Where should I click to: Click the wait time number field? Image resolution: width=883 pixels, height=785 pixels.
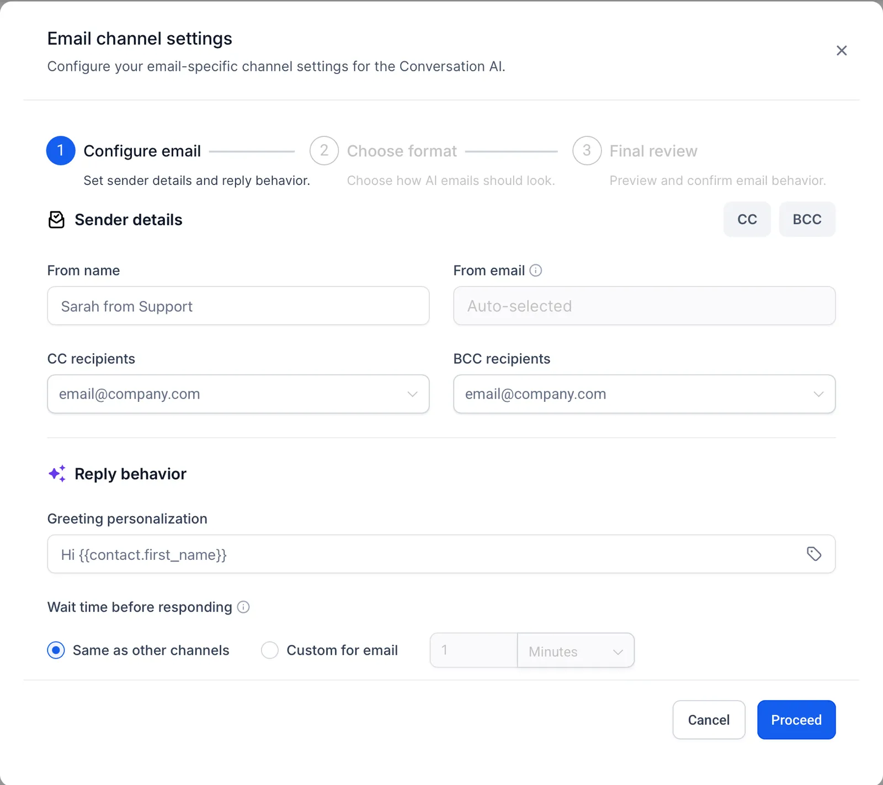(x=474, y=650)
